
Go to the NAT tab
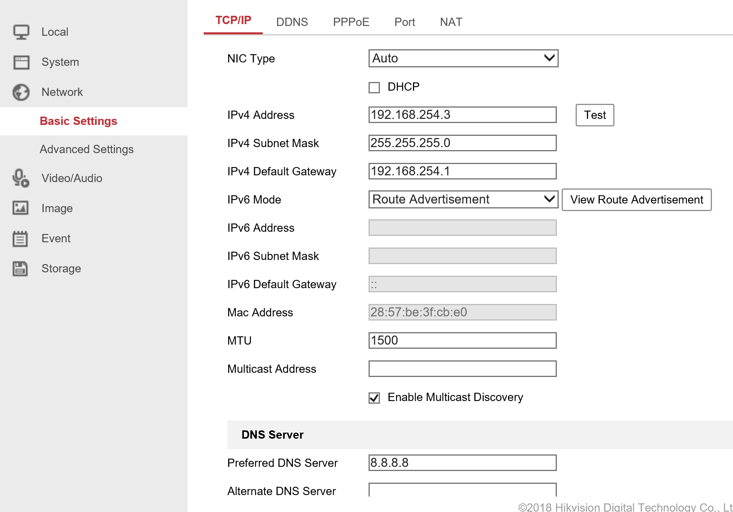(451, 22)
